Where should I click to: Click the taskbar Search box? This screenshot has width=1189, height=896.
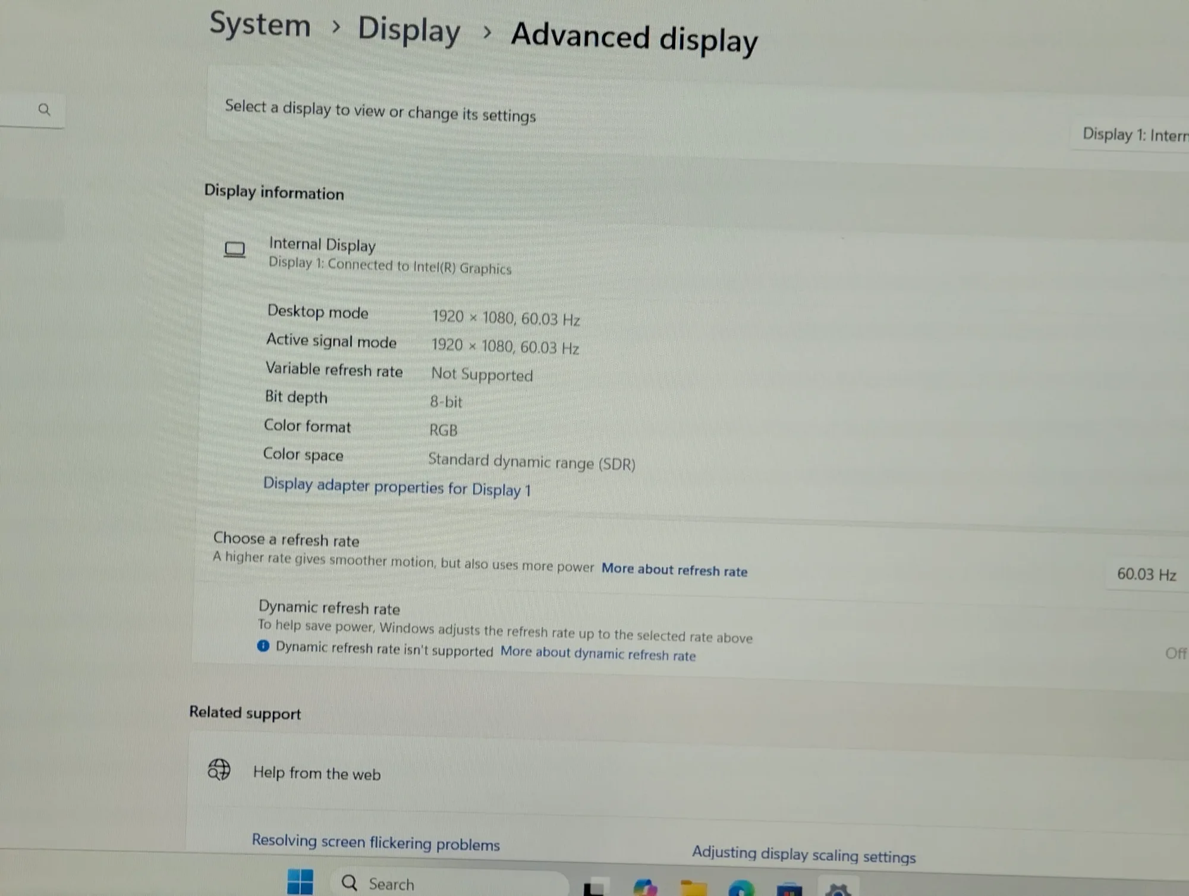[449, 884]
